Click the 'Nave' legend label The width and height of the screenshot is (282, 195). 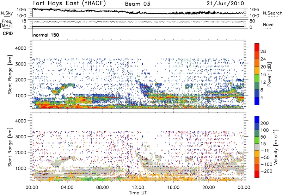pos(268,25)
